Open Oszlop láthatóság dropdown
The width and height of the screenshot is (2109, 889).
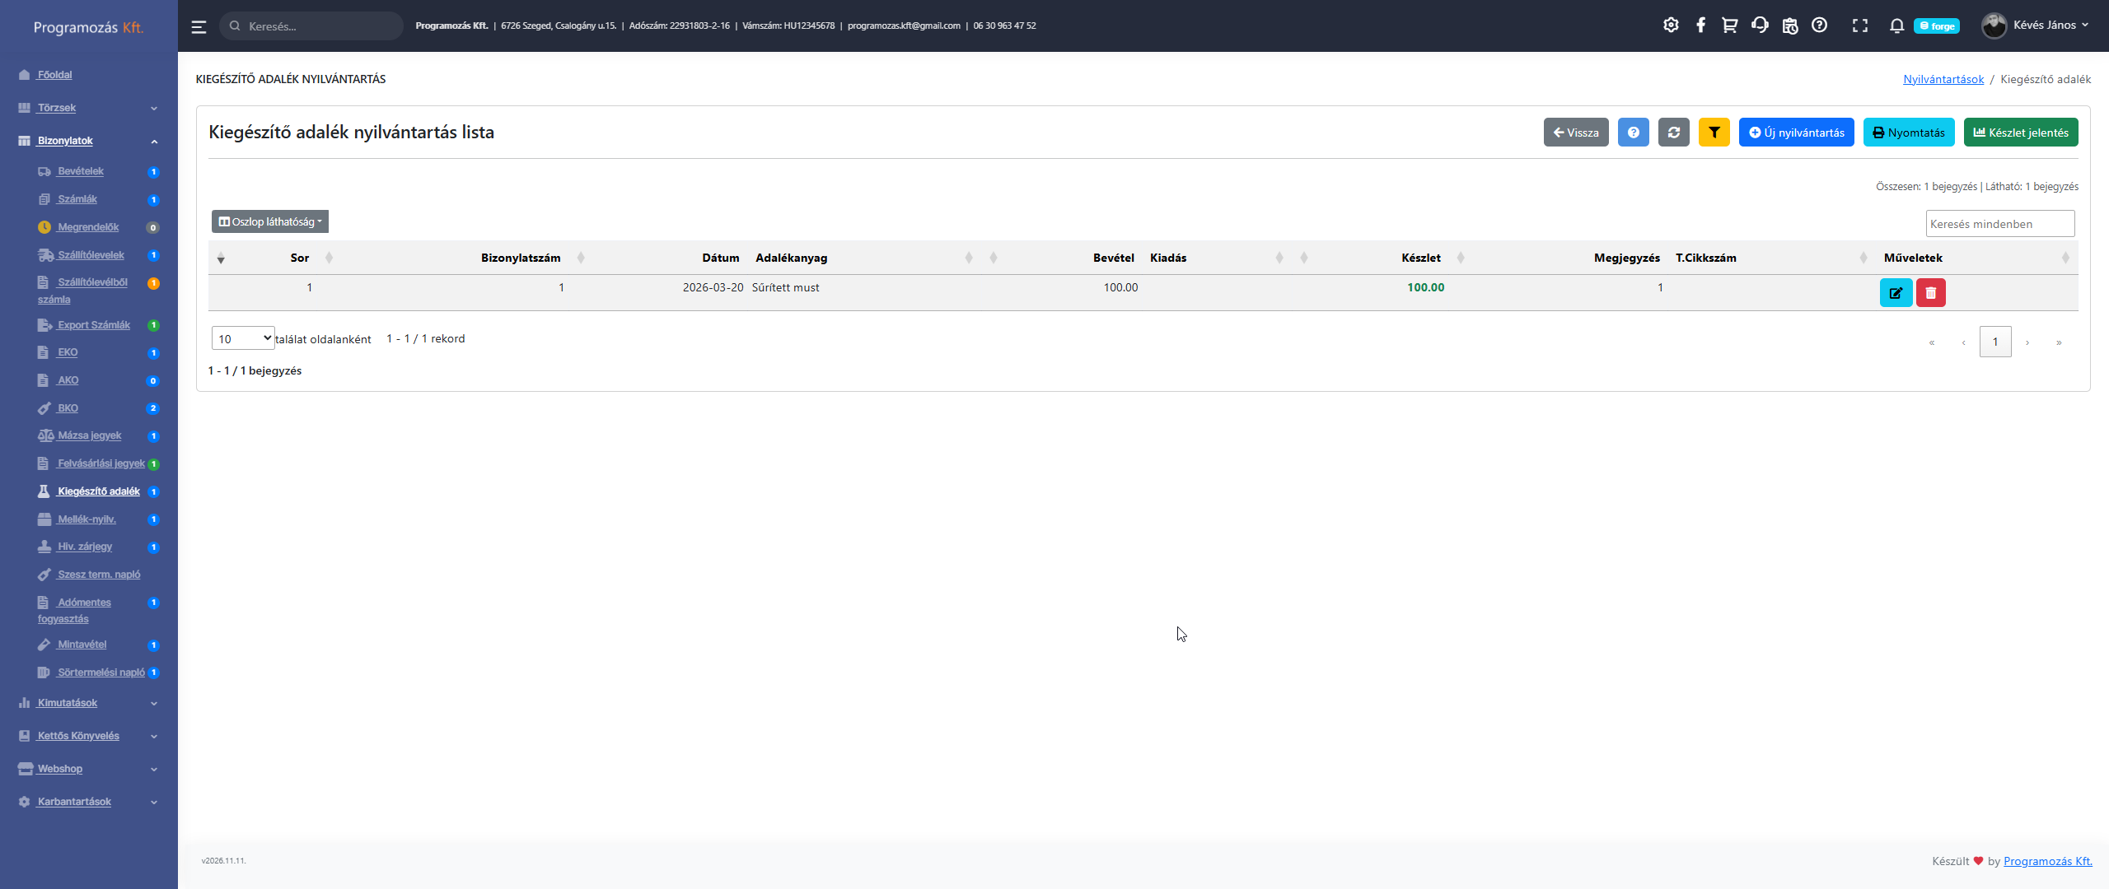(x=270, y=221)
